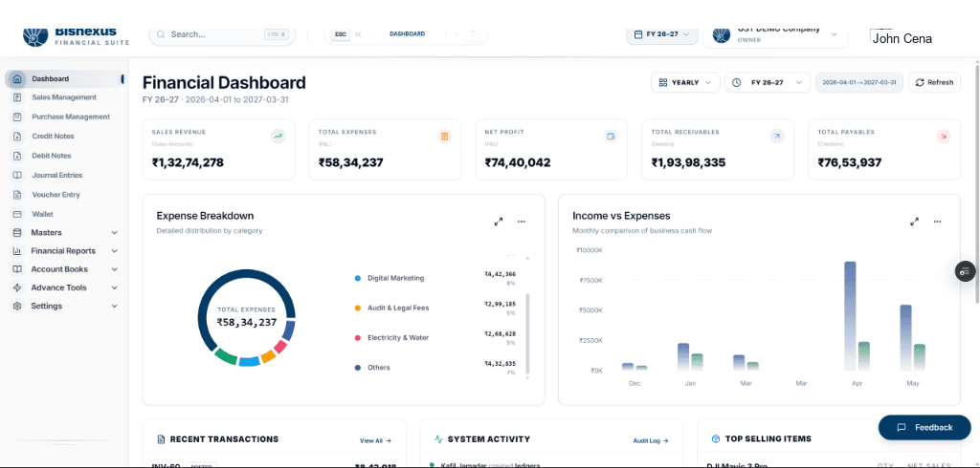Click the Recent Transactions document icon
The width and height of the screenshot is (980, 468).
click(x=161, y=439)
